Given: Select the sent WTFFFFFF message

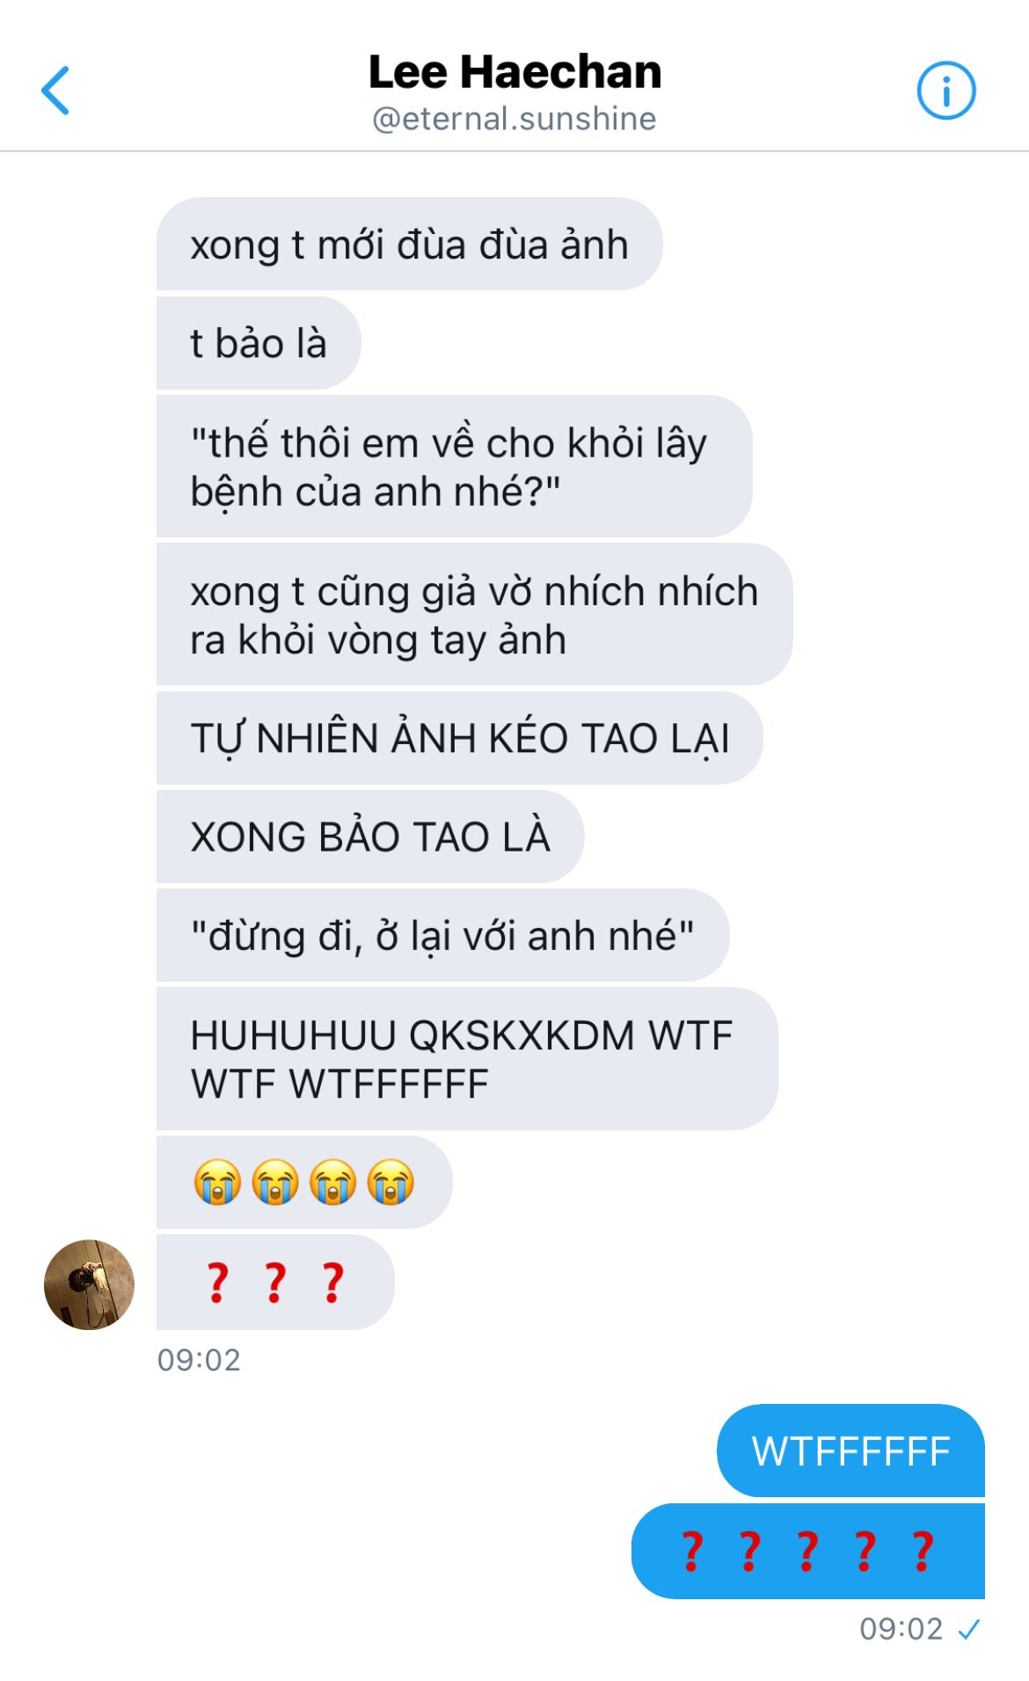Looking at the screenshot, I should 850,1451.
